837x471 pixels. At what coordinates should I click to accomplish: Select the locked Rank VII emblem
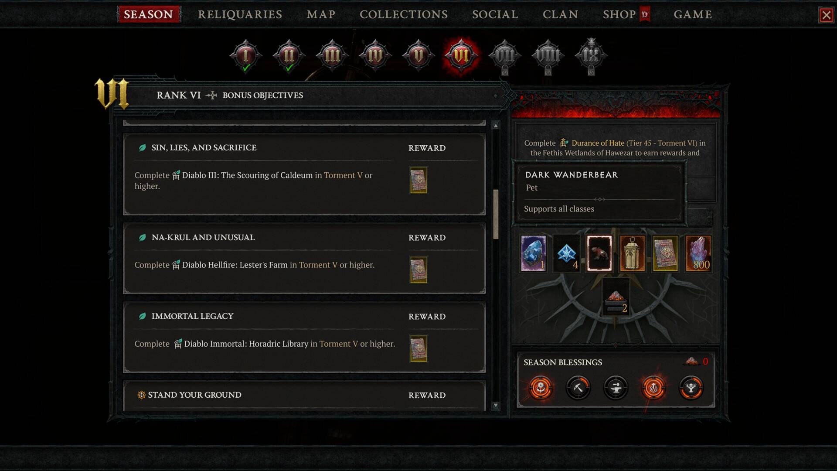tap(504, 56)
